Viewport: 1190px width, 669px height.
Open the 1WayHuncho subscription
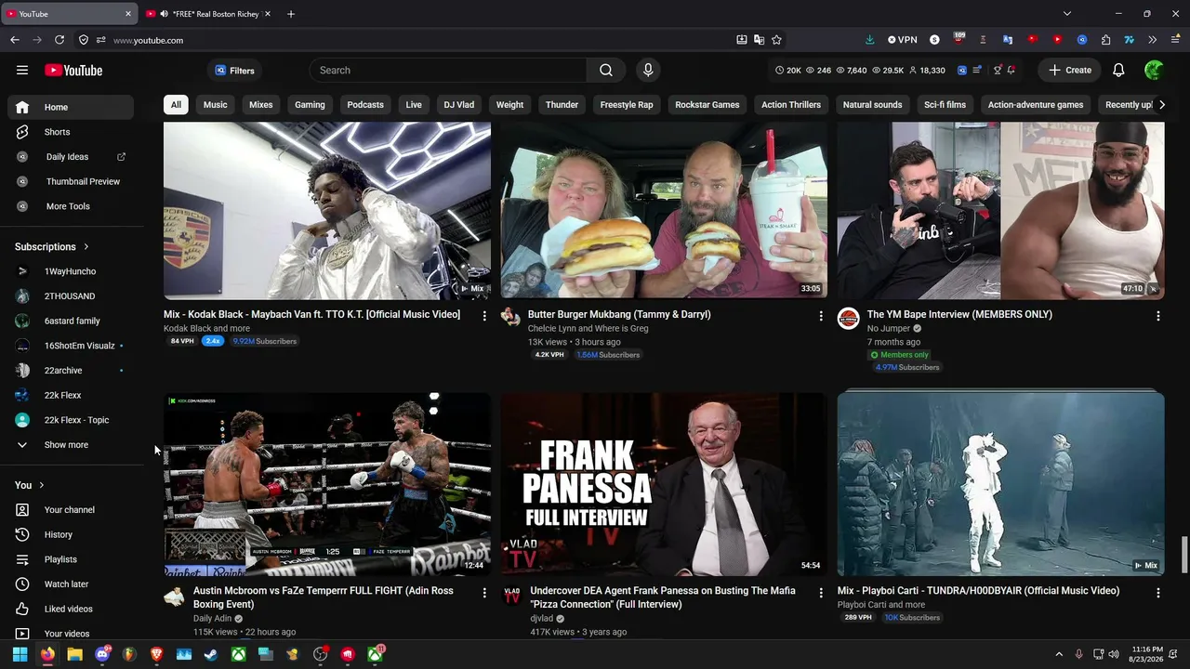click(x=71, y=271)
